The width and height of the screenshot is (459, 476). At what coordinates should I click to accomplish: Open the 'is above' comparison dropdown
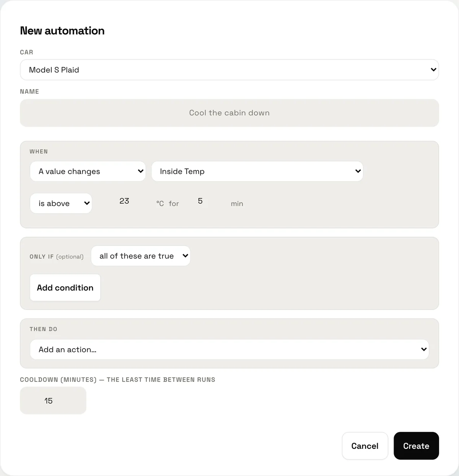61,204
